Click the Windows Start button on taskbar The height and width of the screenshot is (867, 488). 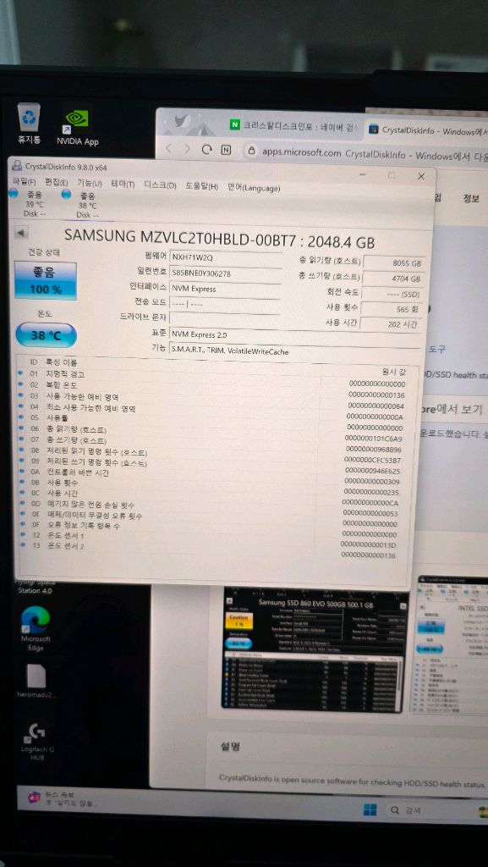pos(370,810)
